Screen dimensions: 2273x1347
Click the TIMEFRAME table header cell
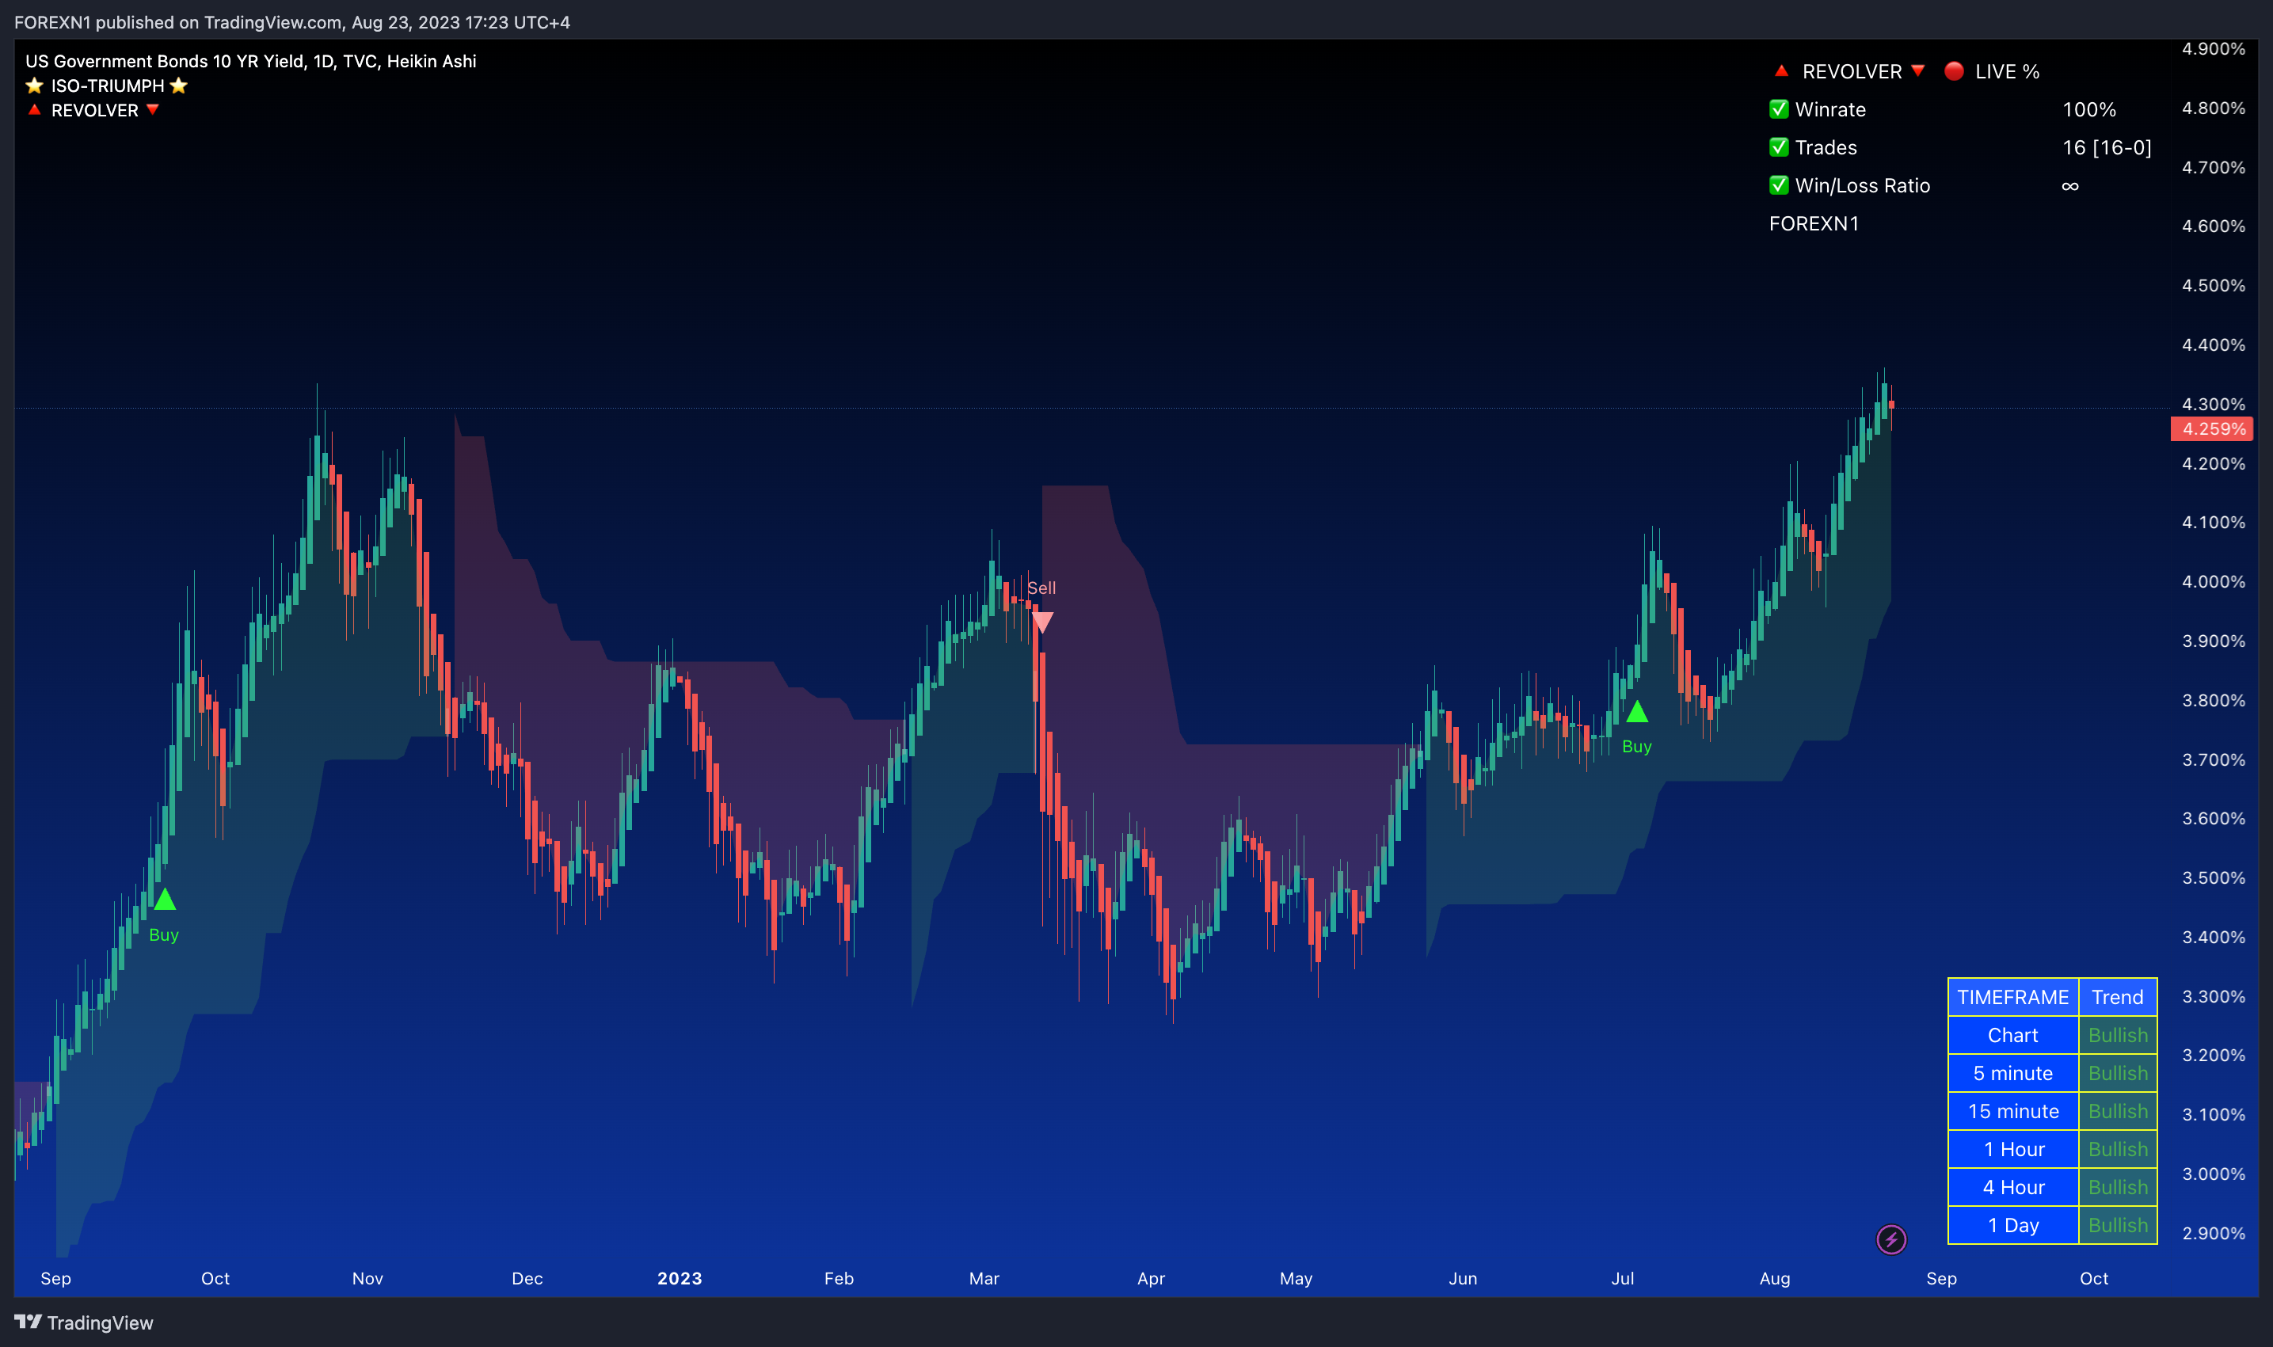click(x=2012, y=997)
